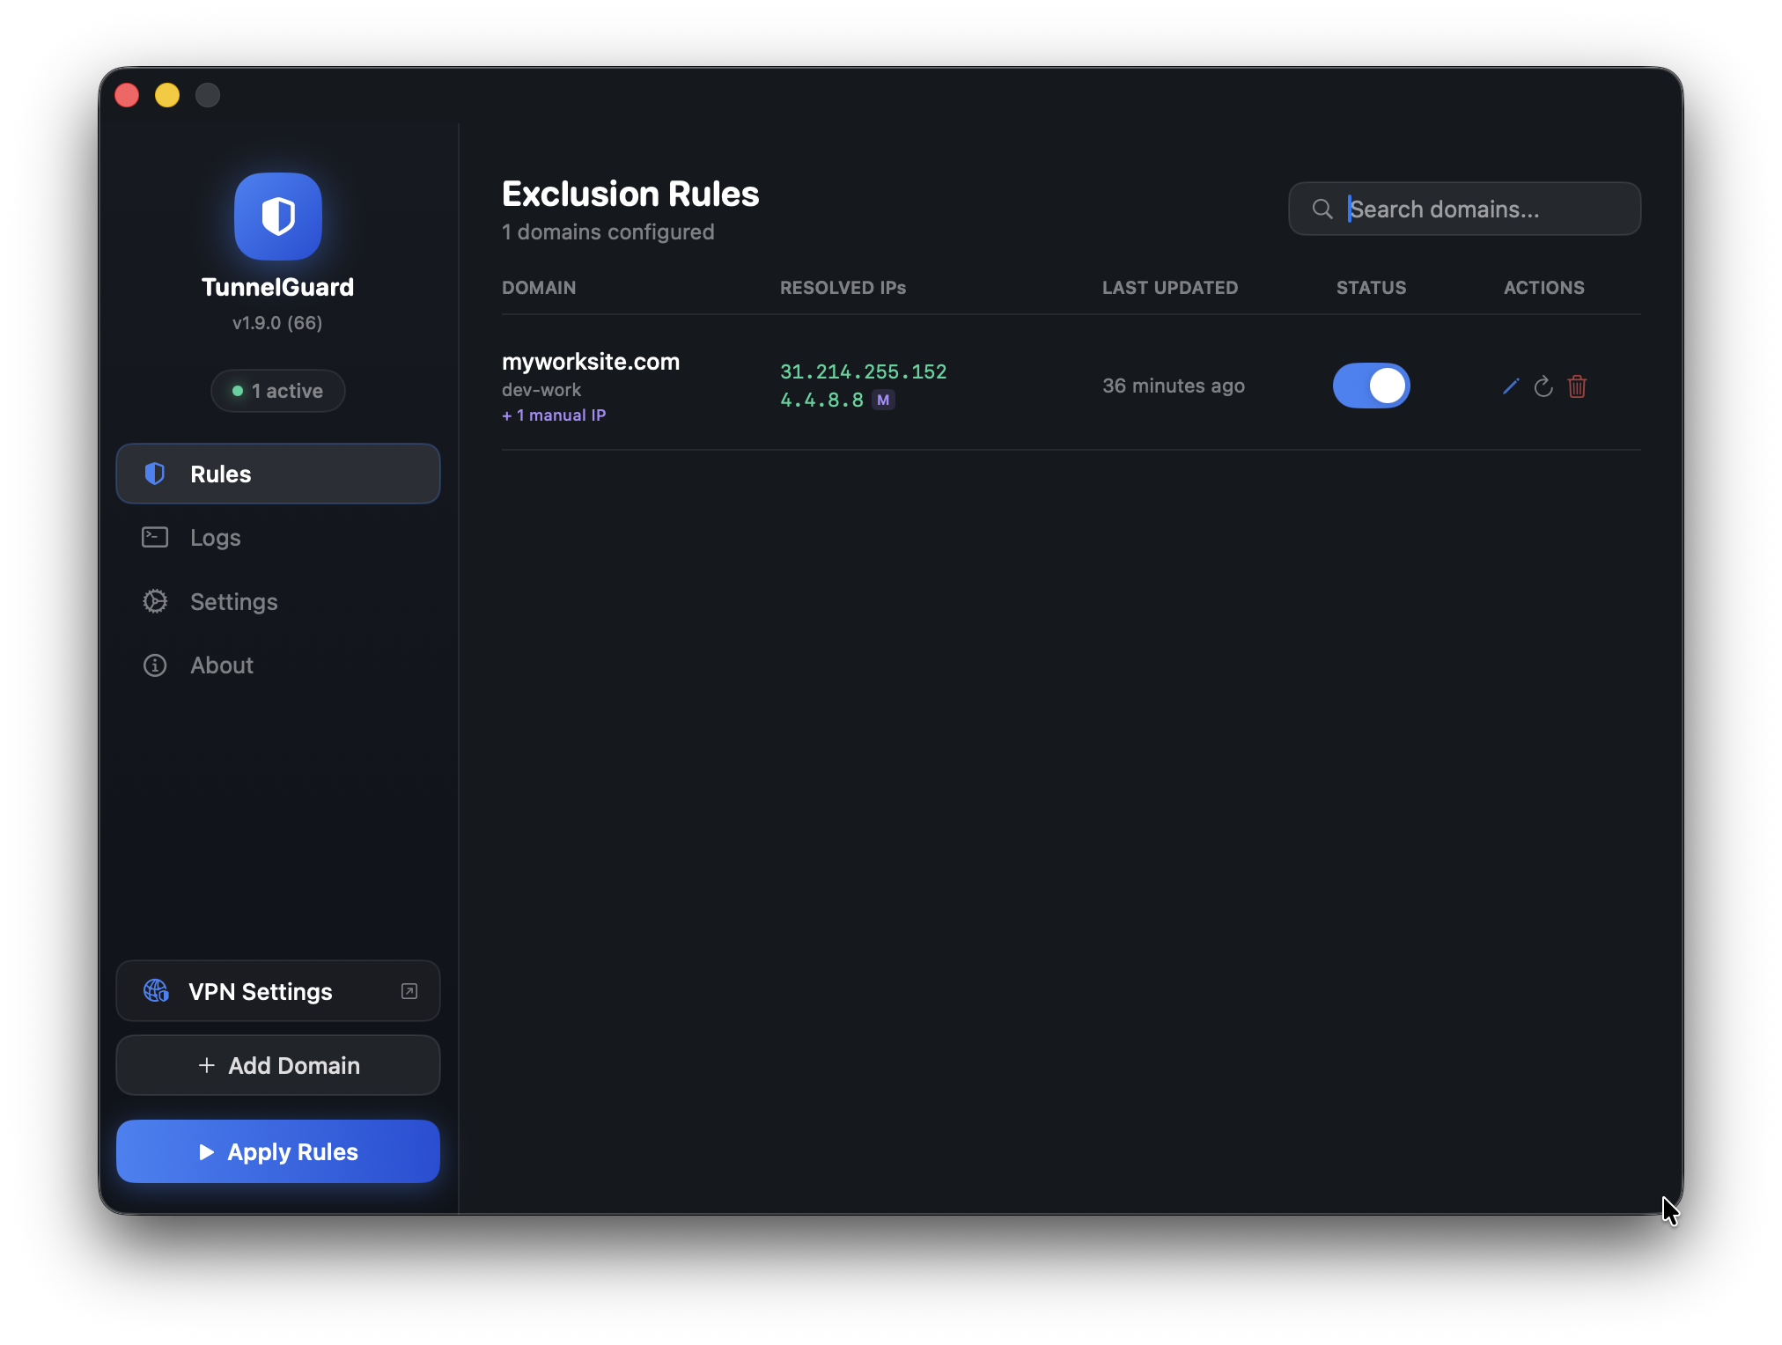The width and height of the screenshot is (1782, 1345).
Task: Go to the About page
Action: pyautogui.click(x=222, y=665)
